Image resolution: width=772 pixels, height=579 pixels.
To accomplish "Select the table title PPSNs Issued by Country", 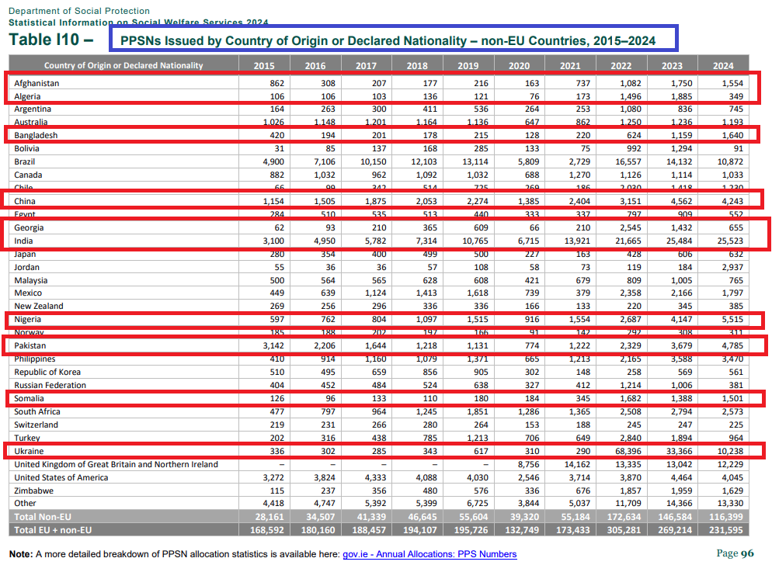I will coord(388,40).
